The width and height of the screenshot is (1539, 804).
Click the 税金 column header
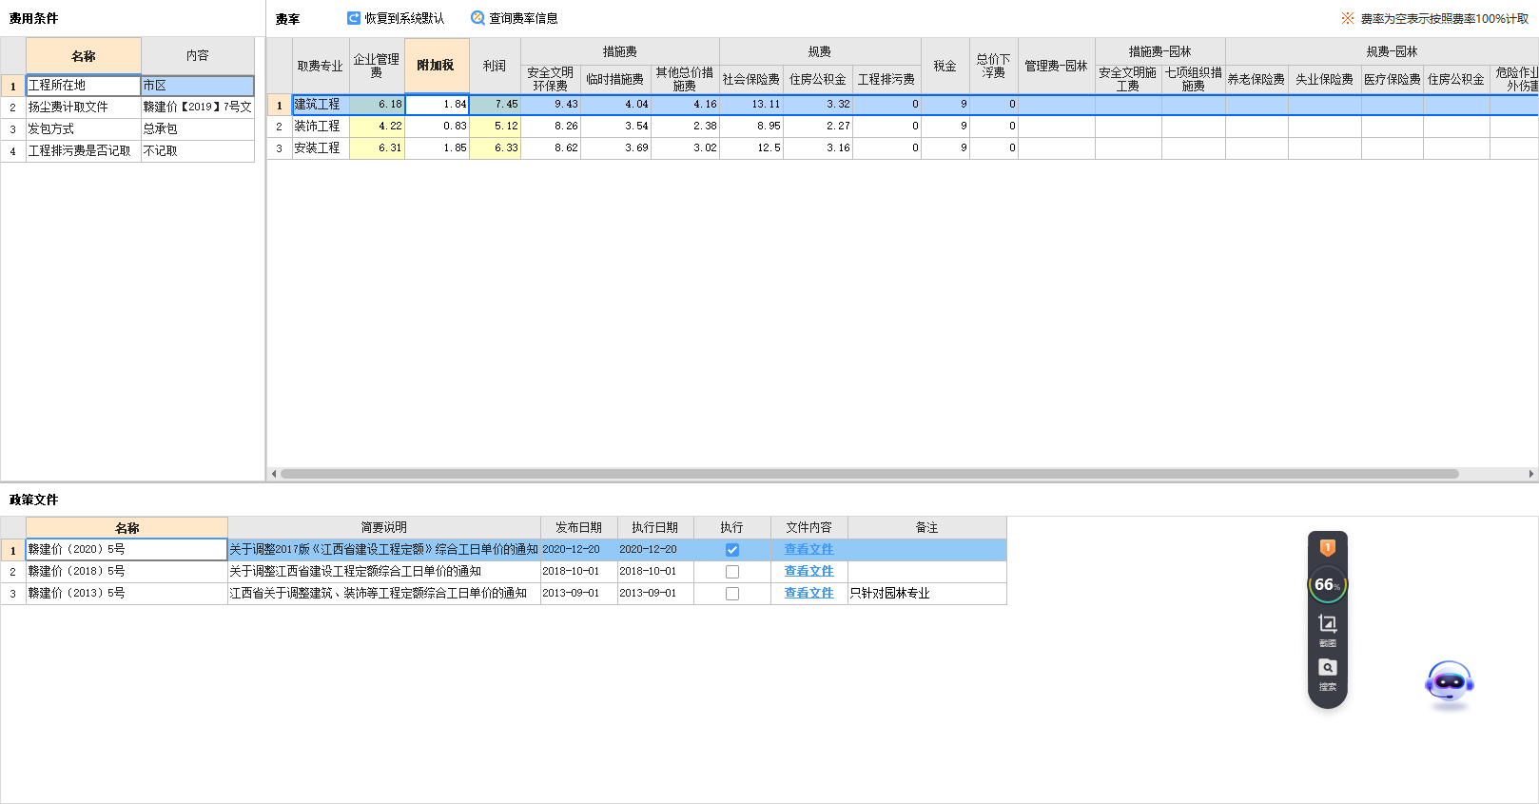[945, 66]
